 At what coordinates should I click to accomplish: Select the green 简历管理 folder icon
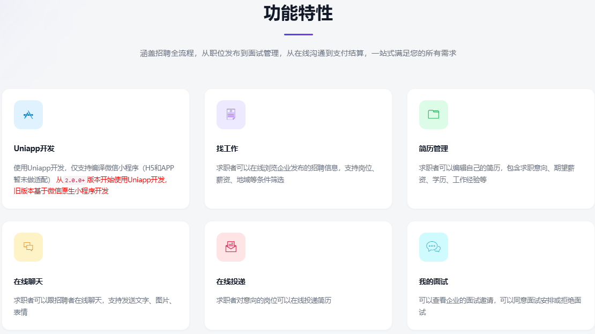click(433, 115)
